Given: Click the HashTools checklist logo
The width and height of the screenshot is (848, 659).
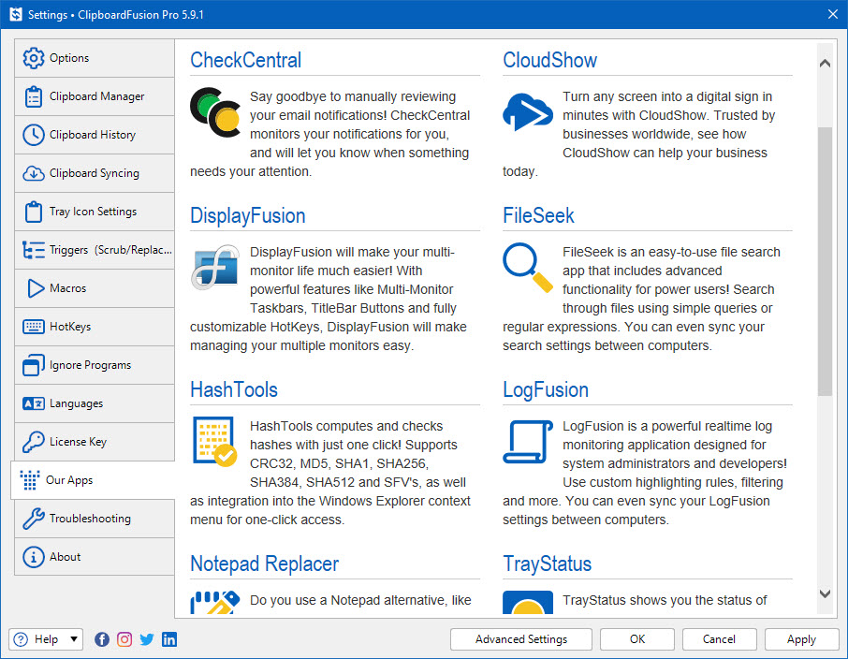Looking at the screenshot, I should (x=215, y=442).
